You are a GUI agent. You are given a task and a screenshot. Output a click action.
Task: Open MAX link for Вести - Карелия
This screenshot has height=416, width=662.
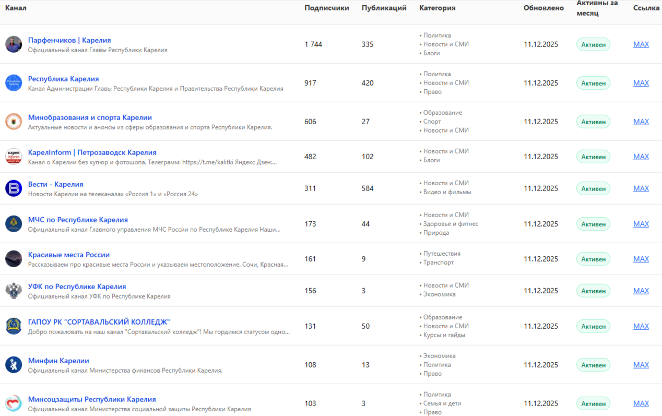click(x=641, y=188)
